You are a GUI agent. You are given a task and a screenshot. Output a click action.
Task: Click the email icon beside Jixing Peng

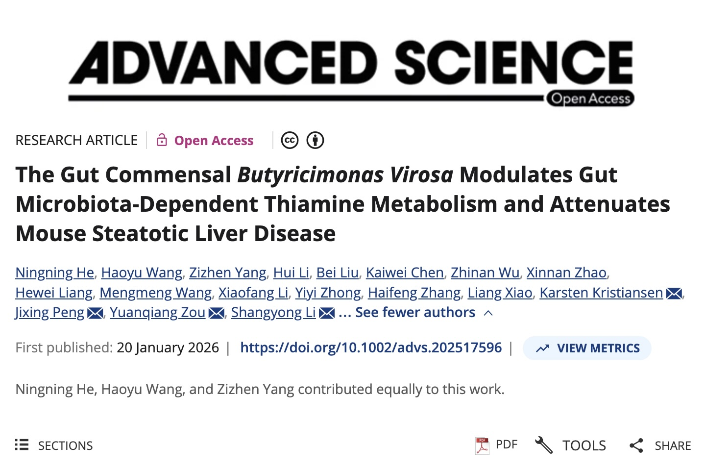95,313
